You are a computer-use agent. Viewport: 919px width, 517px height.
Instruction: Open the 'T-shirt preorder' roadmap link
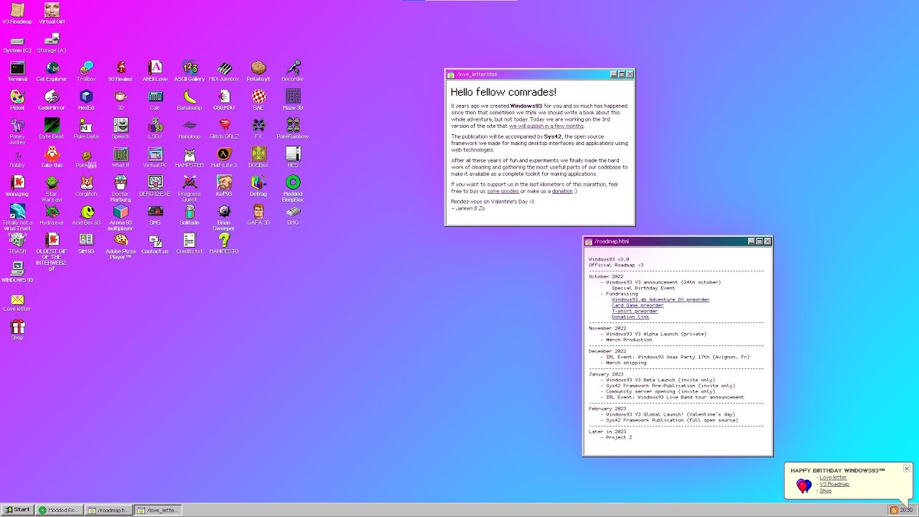click(635, 311)
